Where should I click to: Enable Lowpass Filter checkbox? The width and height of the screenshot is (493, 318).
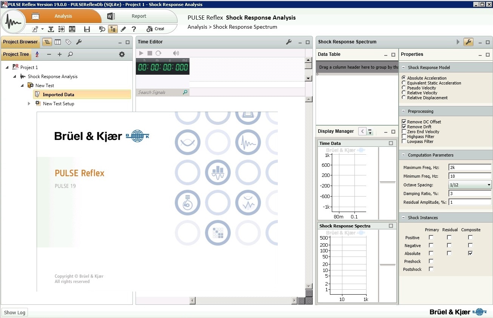[404, 141]
